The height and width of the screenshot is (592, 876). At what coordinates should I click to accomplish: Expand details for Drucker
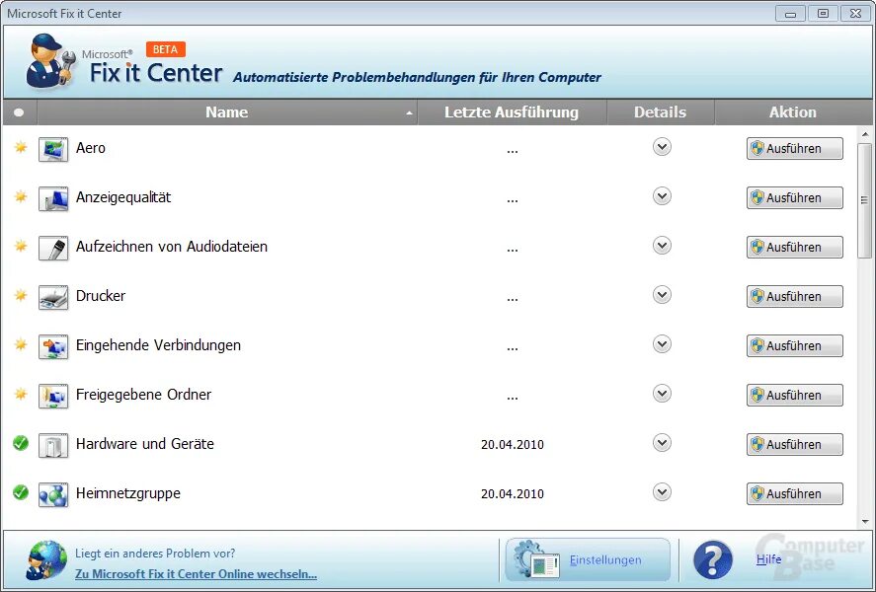point(662,295)
